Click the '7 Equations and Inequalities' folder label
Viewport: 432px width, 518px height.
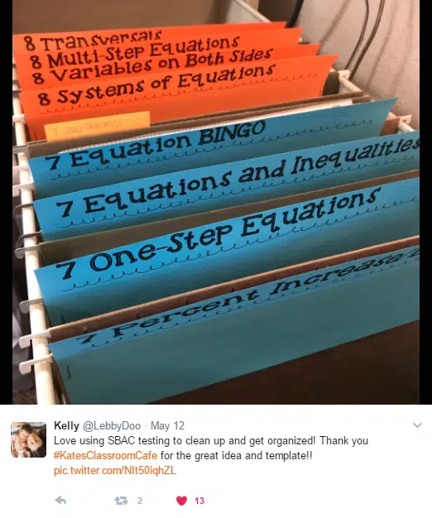tap(238, 177)
